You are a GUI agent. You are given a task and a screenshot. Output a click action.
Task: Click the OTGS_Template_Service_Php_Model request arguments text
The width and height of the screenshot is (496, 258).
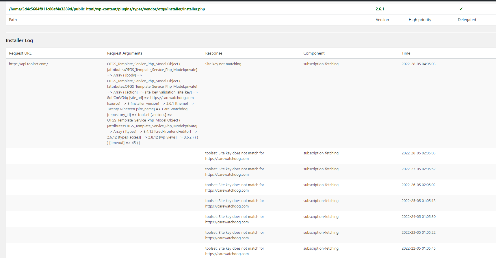coord(152,103)
